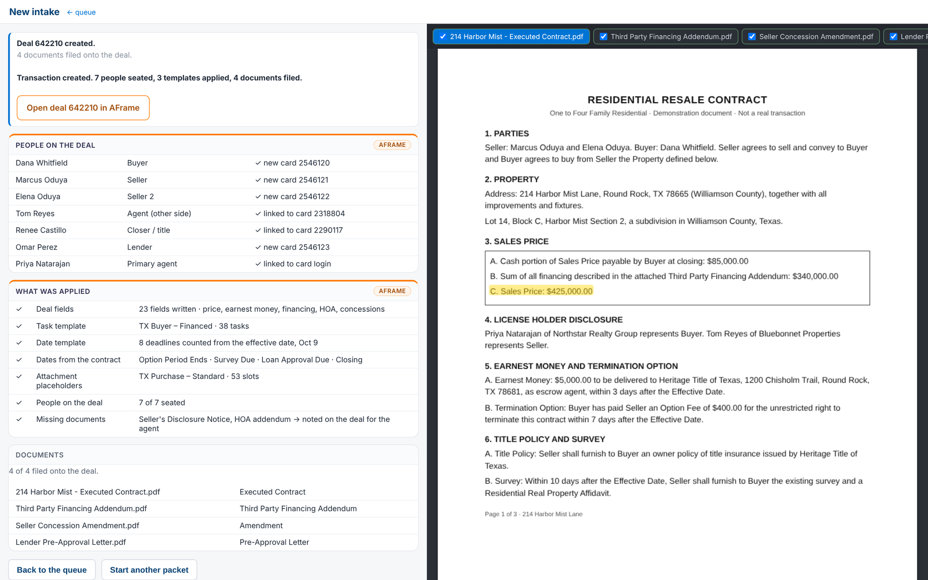Click checkmark before linked to card 2290117
The height and width of the screenshot is (580, 928).
[x=258, y=231]
